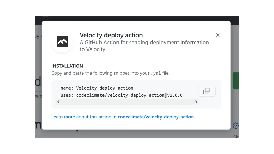Click the INSTALLATION section heading
Viewport: 274px width, 154px height.
[67, 66]
